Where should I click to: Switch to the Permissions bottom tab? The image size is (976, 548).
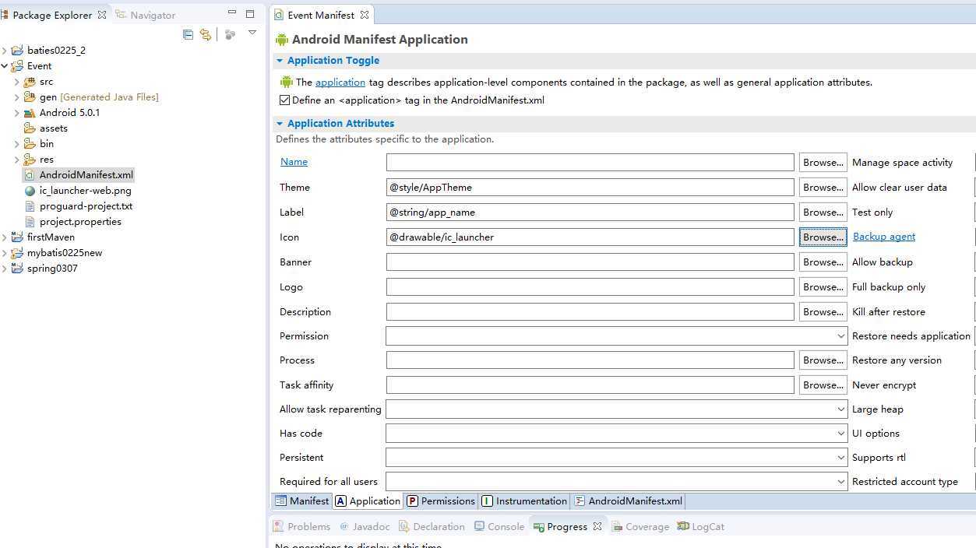441,501
